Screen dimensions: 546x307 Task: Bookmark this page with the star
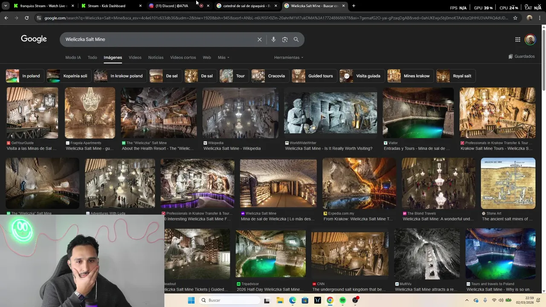pos(515,18)
